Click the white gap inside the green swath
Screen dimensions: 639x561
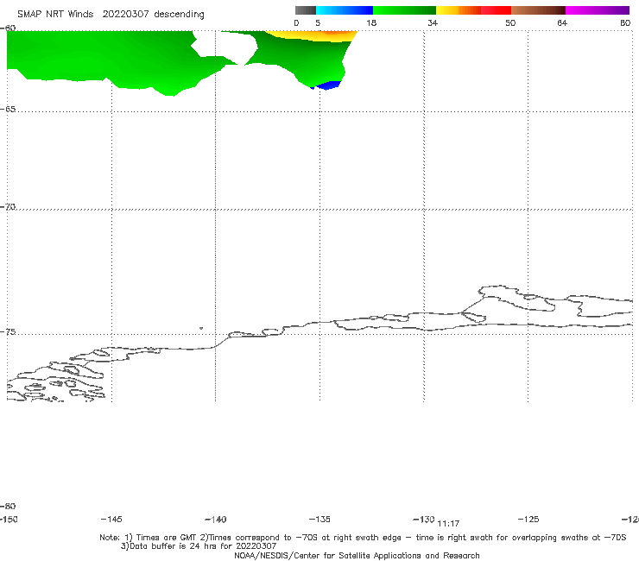point(226,47)
